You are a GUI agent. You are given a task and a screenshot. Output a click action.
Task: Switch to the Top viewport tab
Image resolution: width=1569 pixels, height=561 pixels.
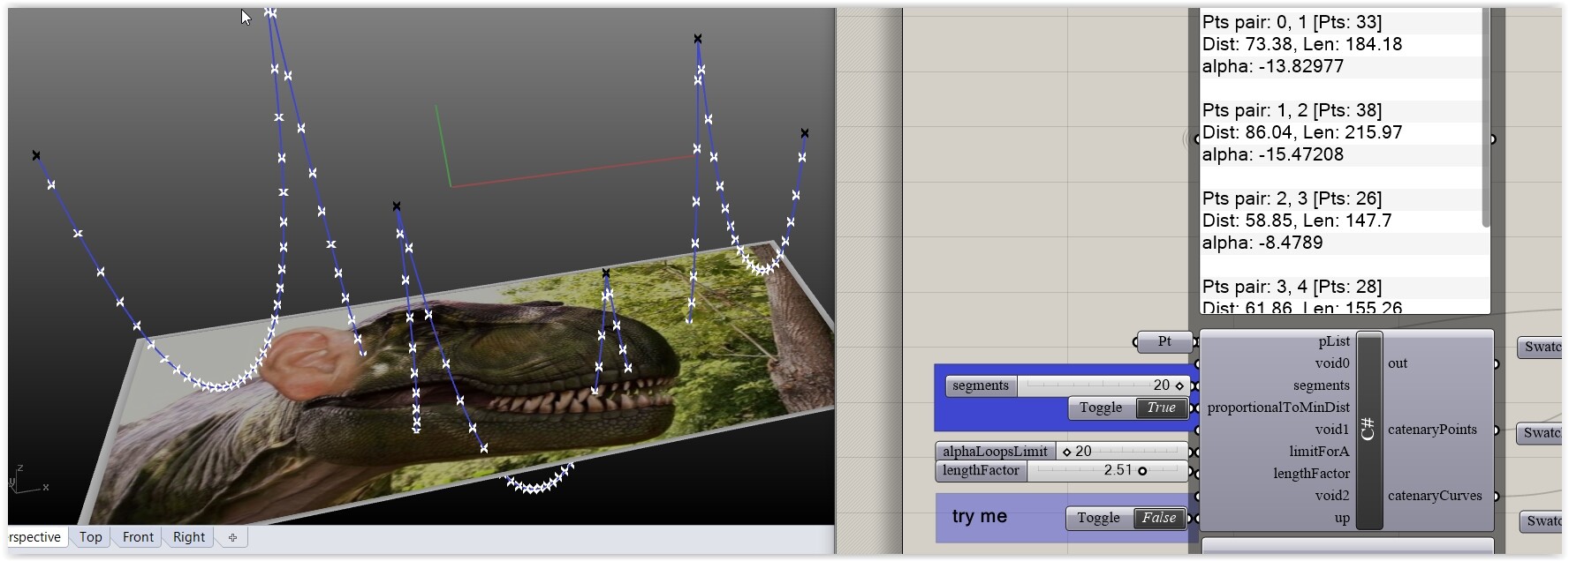point(90,536)
